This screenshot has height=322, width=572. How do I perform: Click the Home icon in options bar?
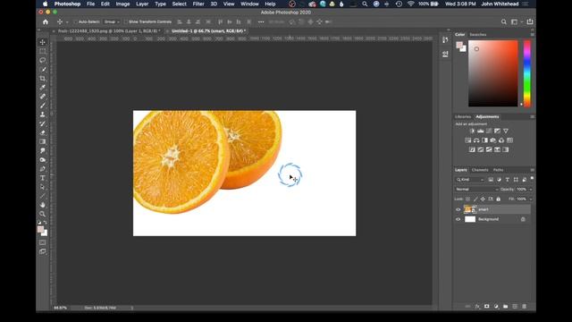click(46, 21)
